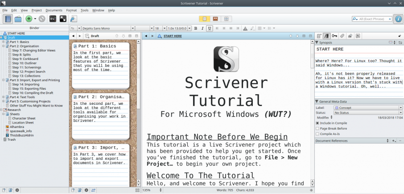Enable Compile As-Is checkbox

point(317,134)
